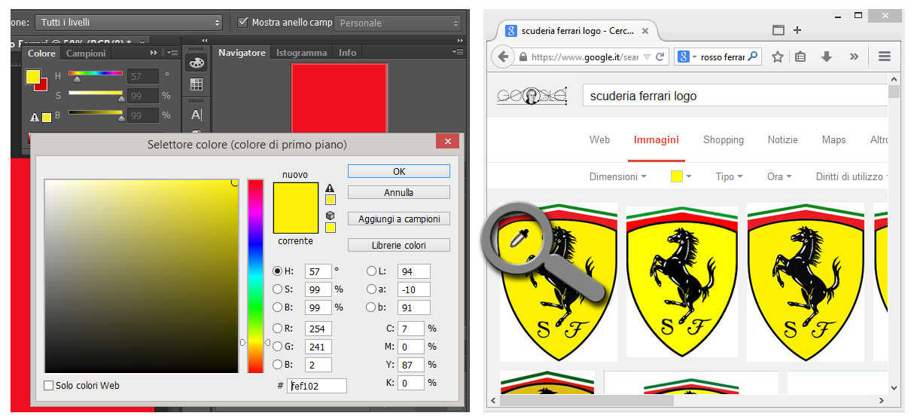Expand the Dimensioni filter in Google Images

pos(618,176)
